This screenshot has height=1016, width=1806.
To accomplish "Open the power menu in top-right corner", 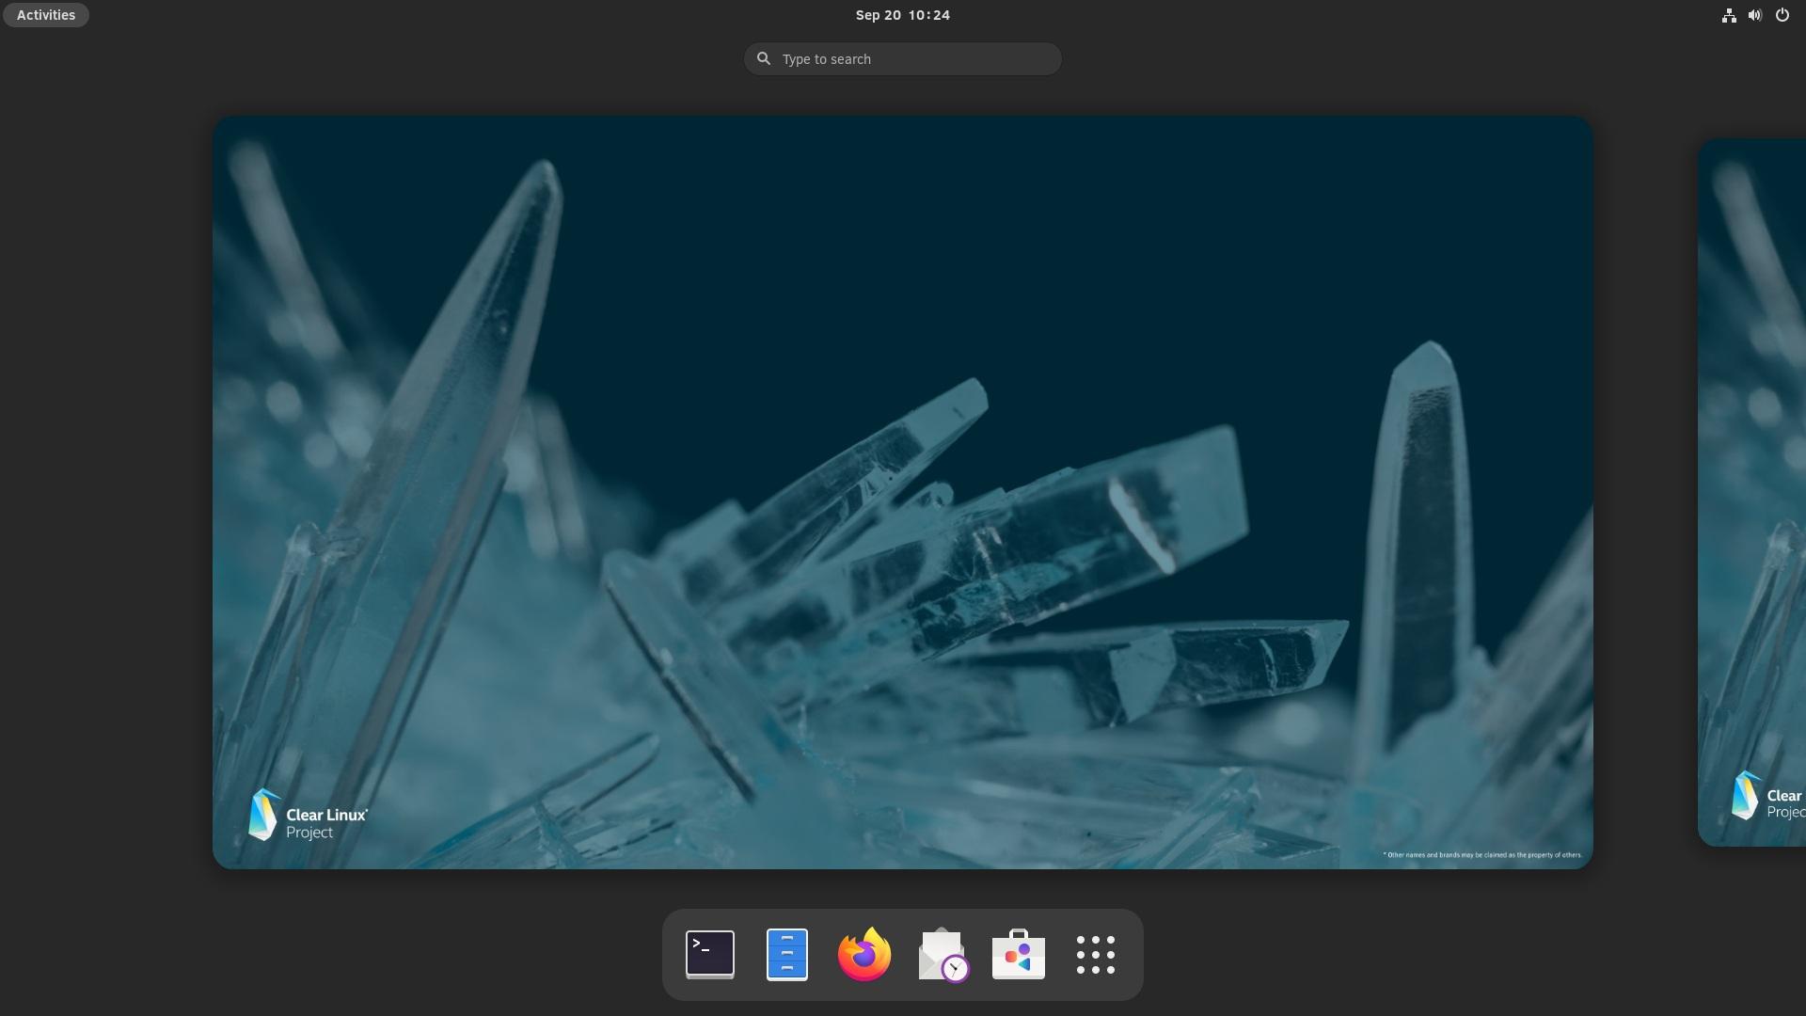I will (1782, 15).
